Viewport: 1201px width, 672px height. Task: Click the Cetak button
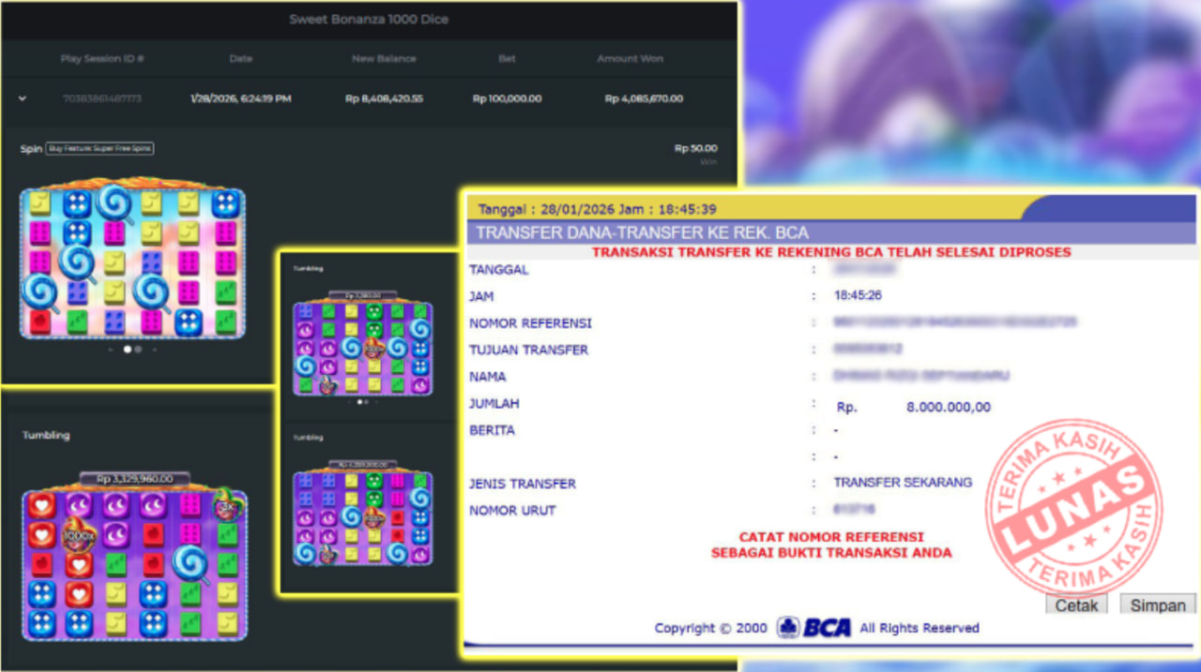(1076, 605)
